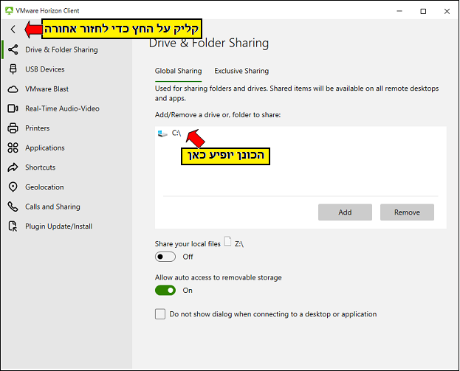
Task: Open Calls and Sharing settings
Action: click(66, 207)
